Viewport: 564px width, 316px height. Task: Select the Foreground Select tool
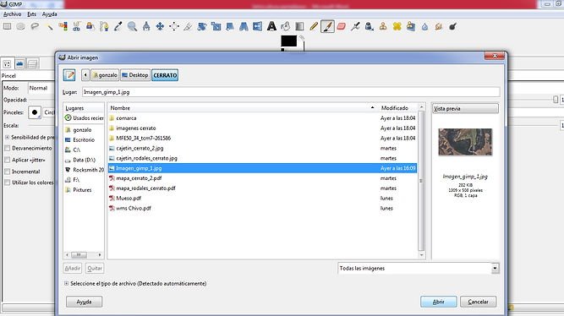(x=90, y=26)
